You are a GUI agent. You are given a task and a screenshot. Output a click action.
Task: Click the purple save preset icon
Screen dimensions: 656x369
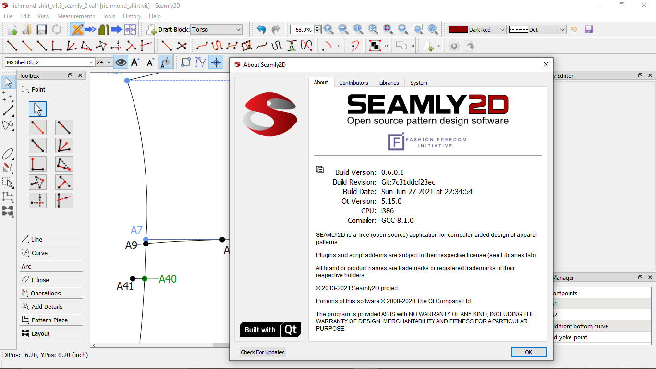(588, 29)
